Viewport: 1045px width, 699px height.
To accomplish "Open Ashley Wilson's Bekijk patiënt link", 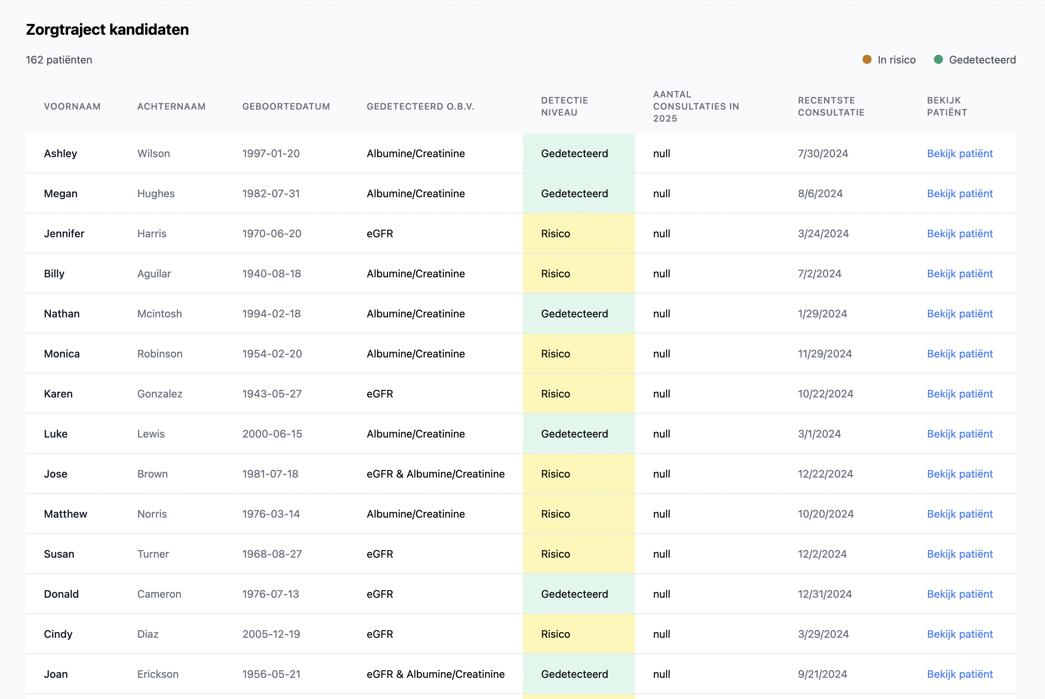I will click(960, 153).
